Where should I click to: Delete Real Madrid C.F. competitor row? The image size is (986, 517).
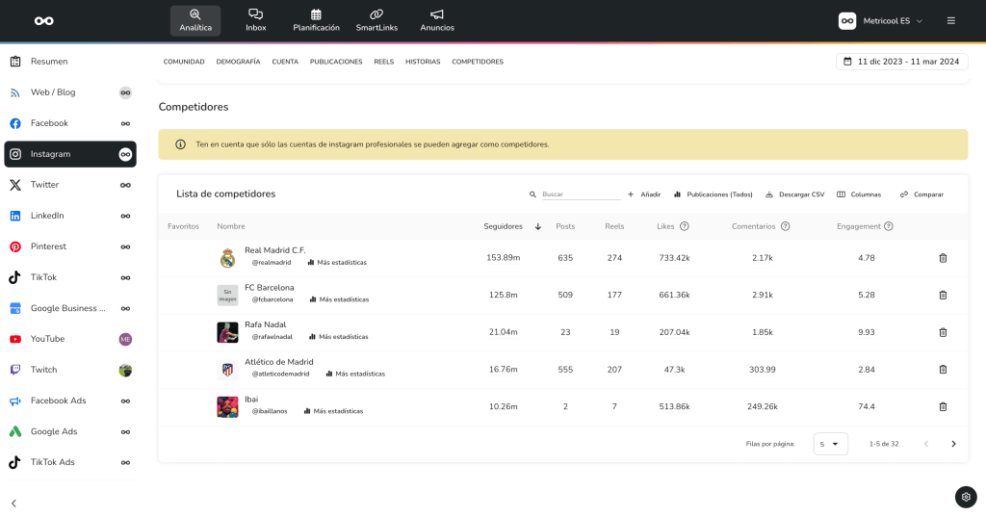[943, 258]
